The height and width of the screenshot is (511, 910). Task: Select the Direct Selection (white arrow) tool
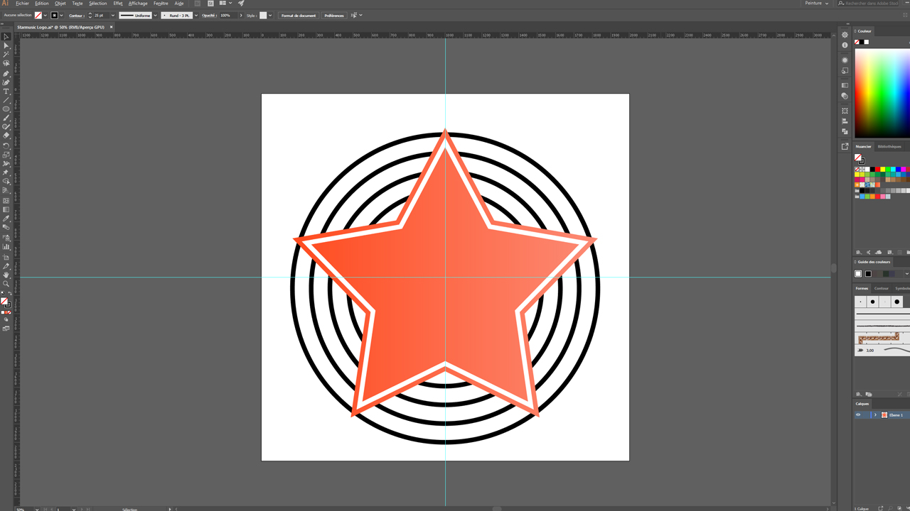[6, 45]
